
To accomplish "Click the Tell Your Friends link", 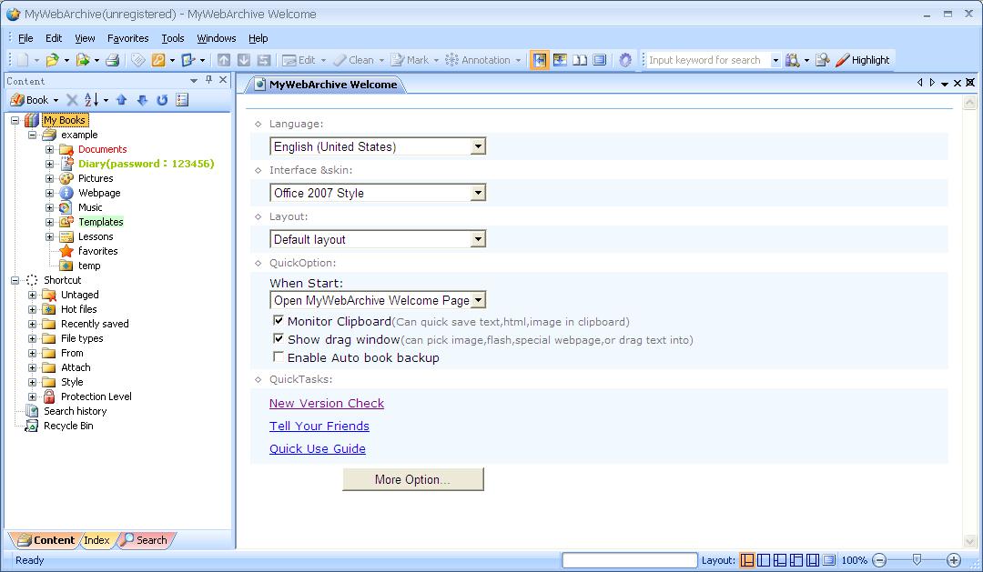I will click(319, 426).
